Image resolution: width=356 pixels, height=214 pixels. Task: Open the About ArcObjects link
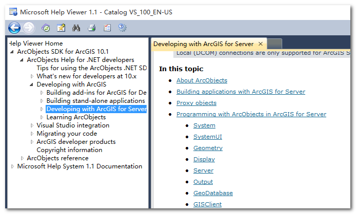pos(202,80)
